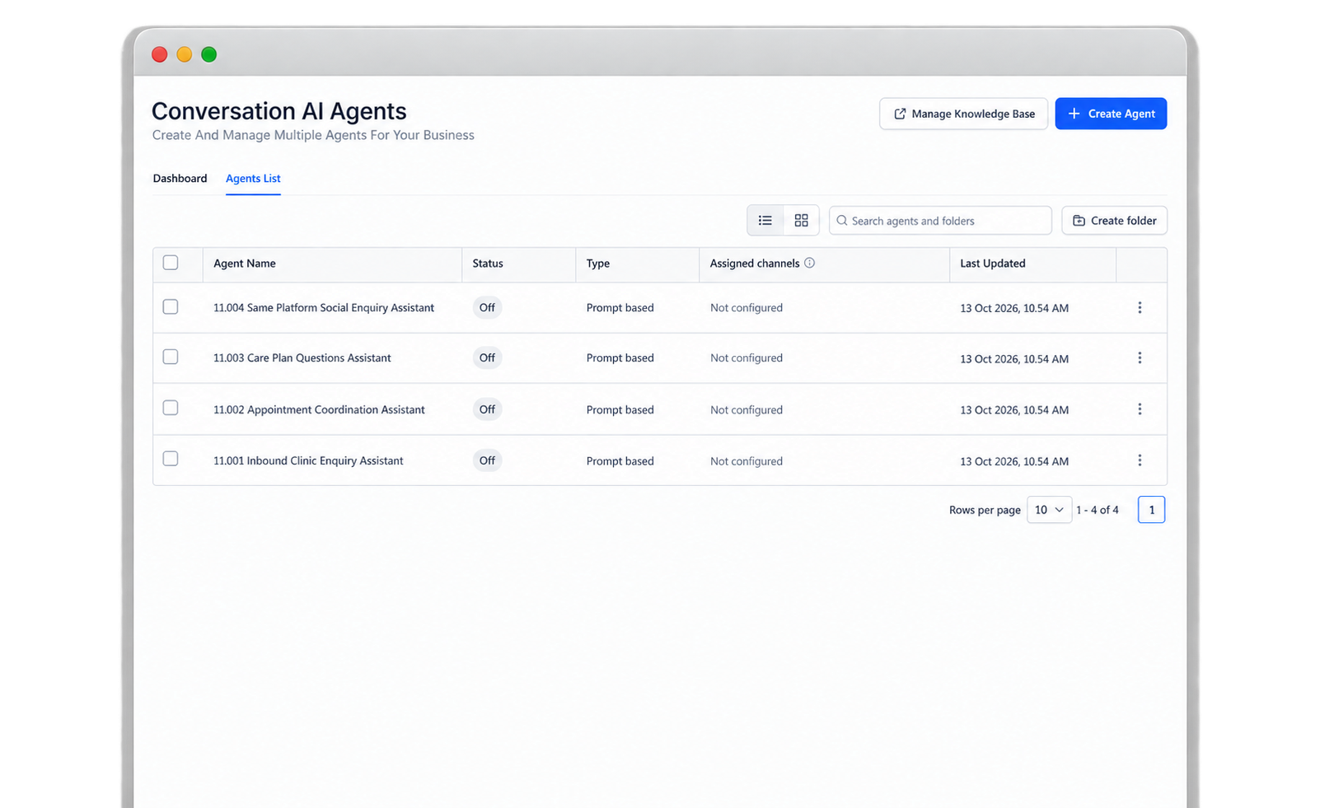Click Not configured in the 11.004 row
Screen dimensions: 1320x808
(x=747, y=307)
